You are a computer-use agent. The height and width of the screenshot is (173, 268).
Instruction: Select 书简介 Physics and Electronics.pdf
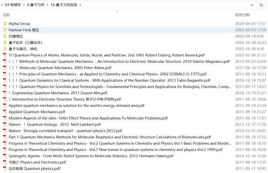click(37, 162)
